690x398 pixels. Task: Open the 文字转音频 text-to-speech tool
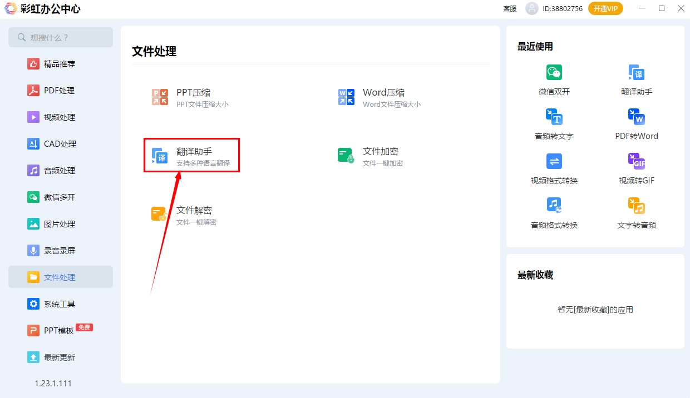[636, 213]
